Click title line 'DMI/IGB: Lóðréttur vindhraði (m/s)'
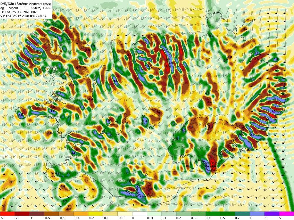294x220 pixels. click(26, 4)
